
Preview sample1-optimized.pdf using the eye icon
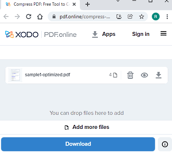[144, 75]
